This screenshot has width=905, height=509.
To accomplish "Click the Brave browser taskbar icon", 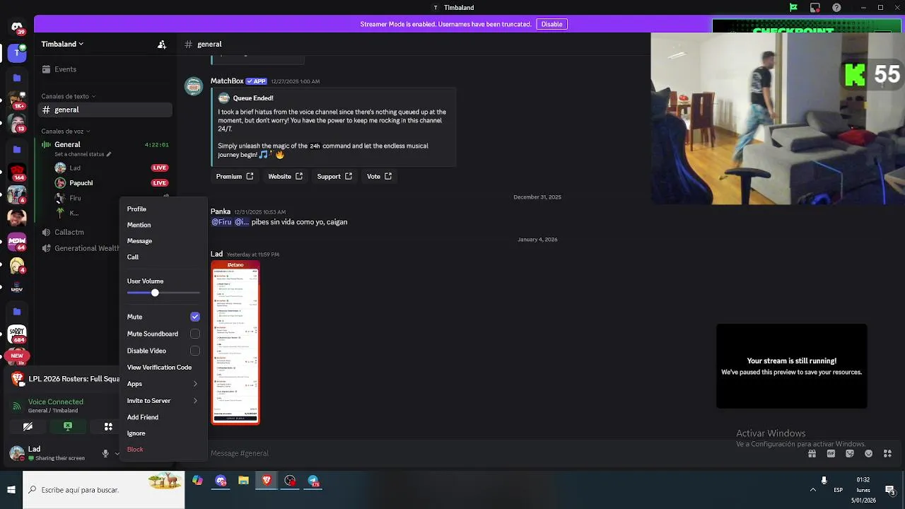I will pyautogui.click(x=267, y=481).
